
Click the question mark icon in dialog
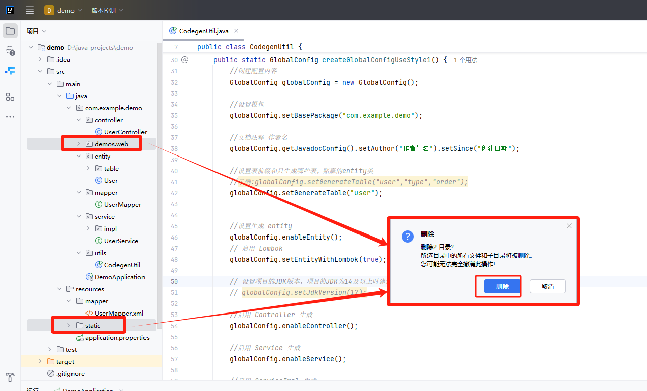tap(408, 237)
